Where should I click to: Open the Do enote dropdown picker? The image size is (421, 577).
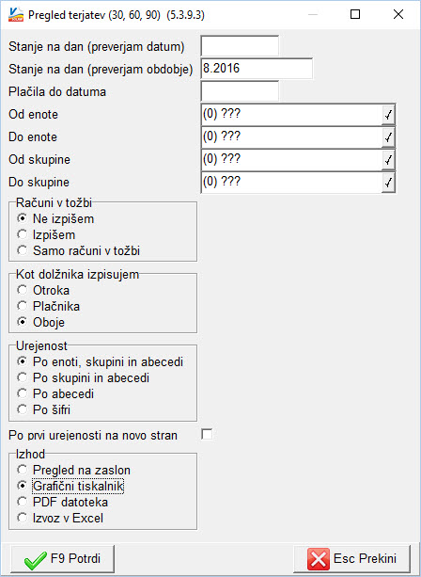click(x=388, y=137)
